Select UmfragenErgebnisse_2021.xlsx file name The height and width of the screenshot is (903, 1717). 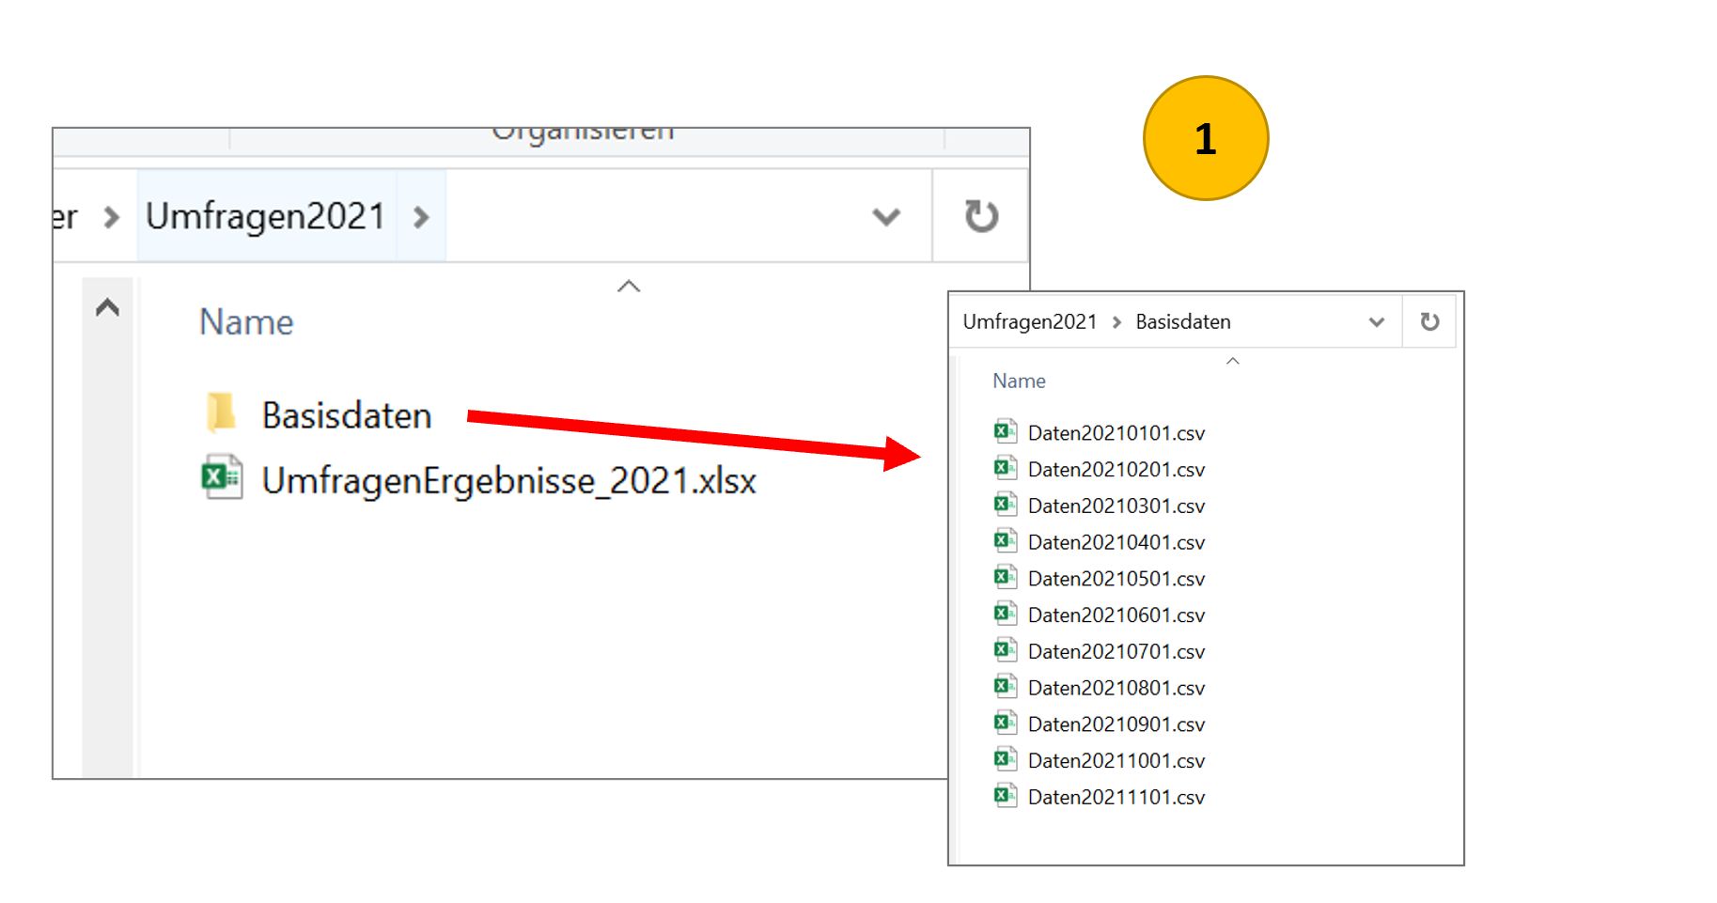point(509,481)
